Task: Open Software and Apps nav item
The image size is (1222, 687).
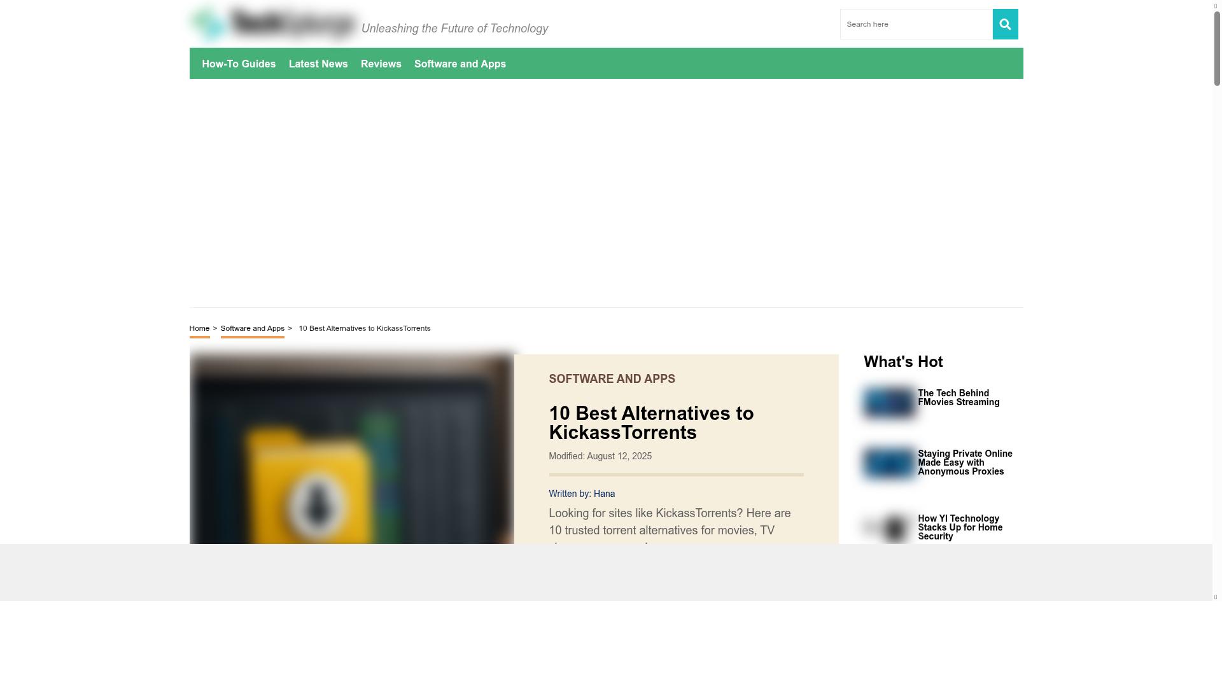Action: pyautogui.click(x=460, y=64)
